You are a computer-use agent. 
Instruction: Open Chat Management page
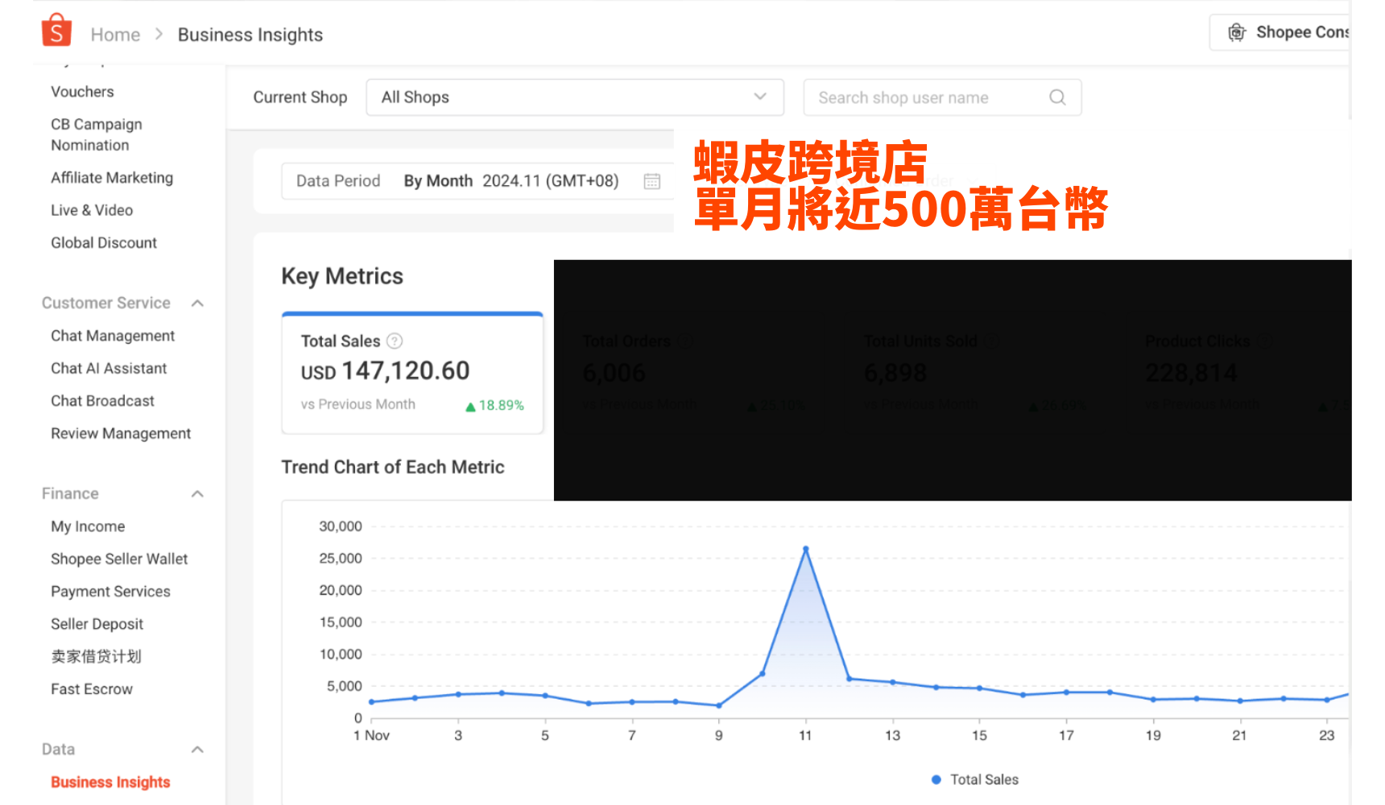pos(113,336)
